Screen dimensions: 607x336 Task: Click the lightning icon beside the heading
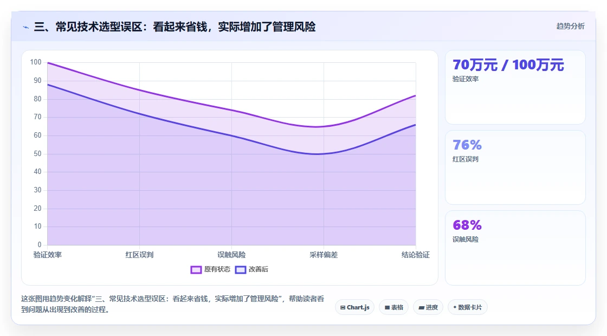point(26,27)
